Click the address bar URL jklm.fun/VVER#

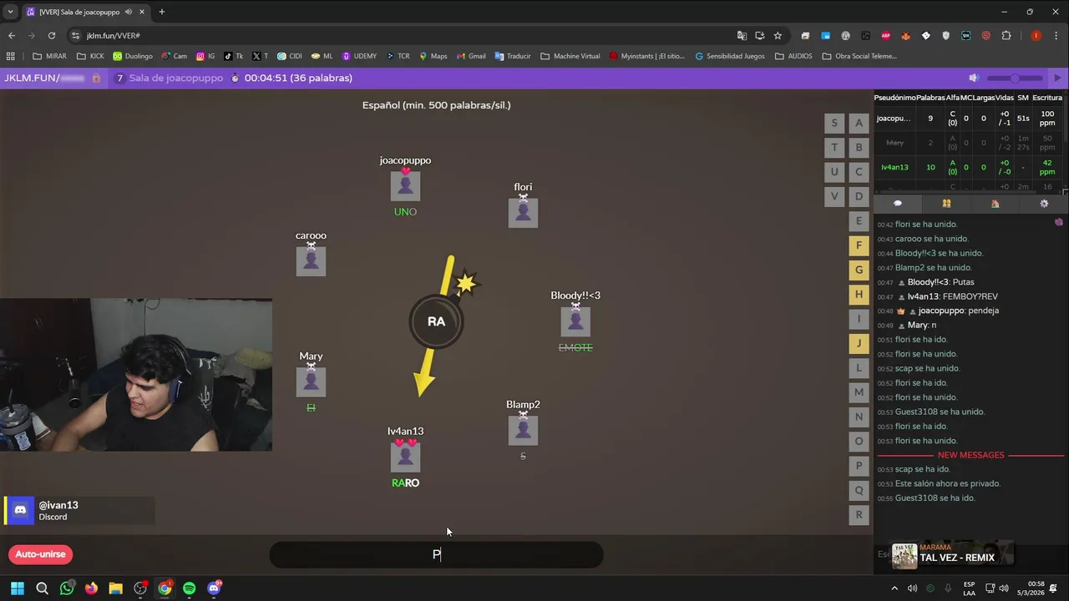pyautogui.click(x=114, y=36)
